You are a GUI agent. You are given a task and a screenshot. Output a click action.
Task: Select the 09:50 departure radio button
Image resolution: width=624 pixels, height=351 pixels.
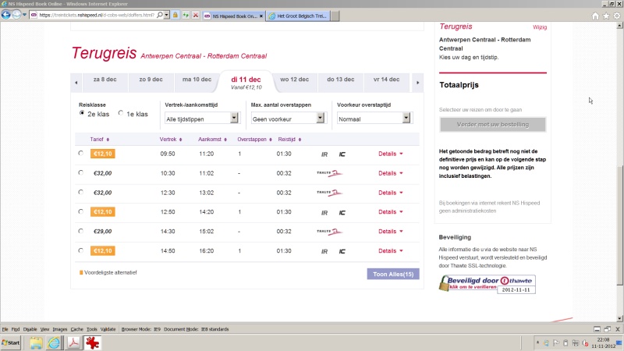tap(81, 154)
